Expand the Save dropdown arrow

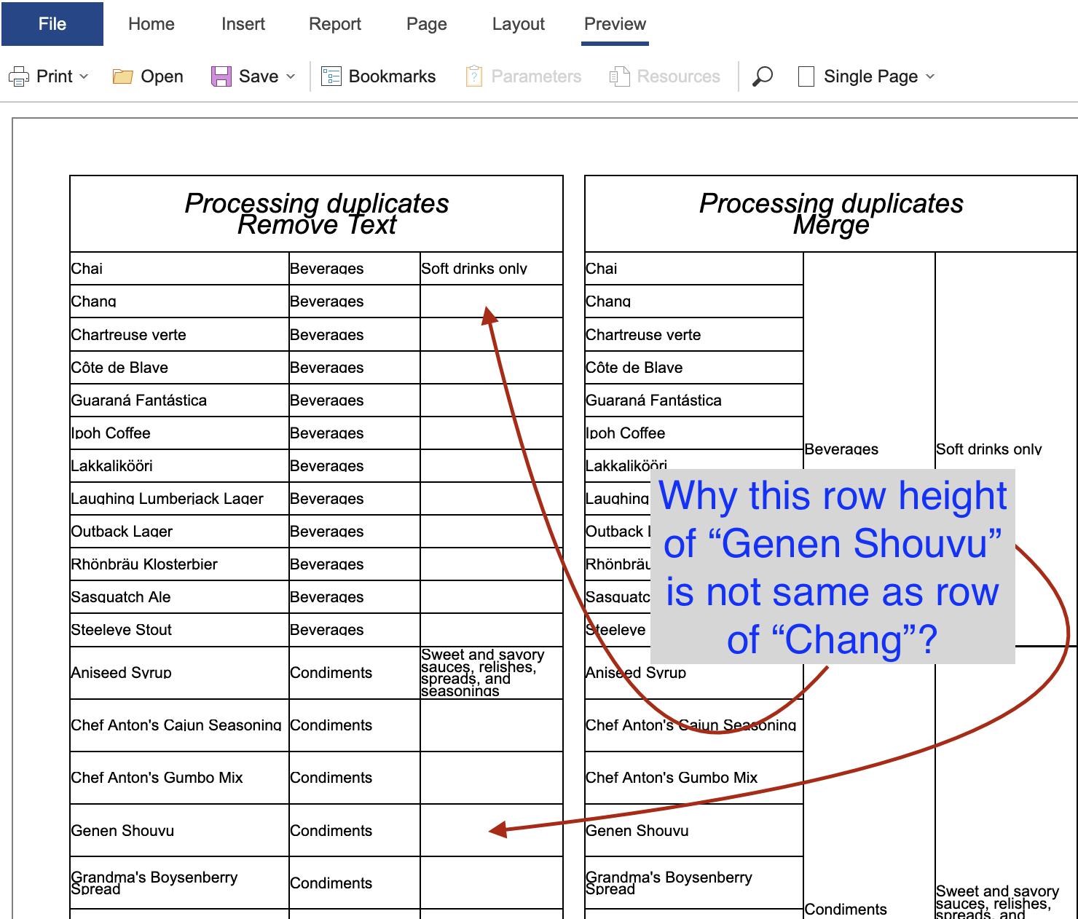291,76
